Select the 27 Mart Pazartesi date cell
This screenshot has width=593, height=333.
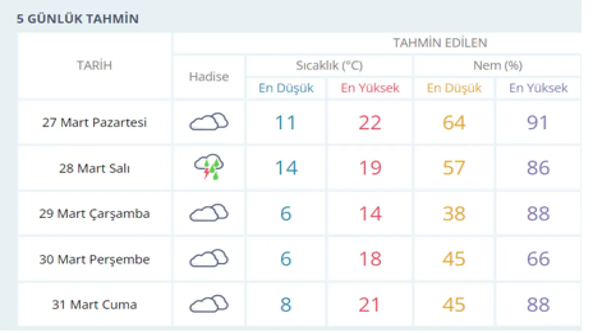(94, 122)
